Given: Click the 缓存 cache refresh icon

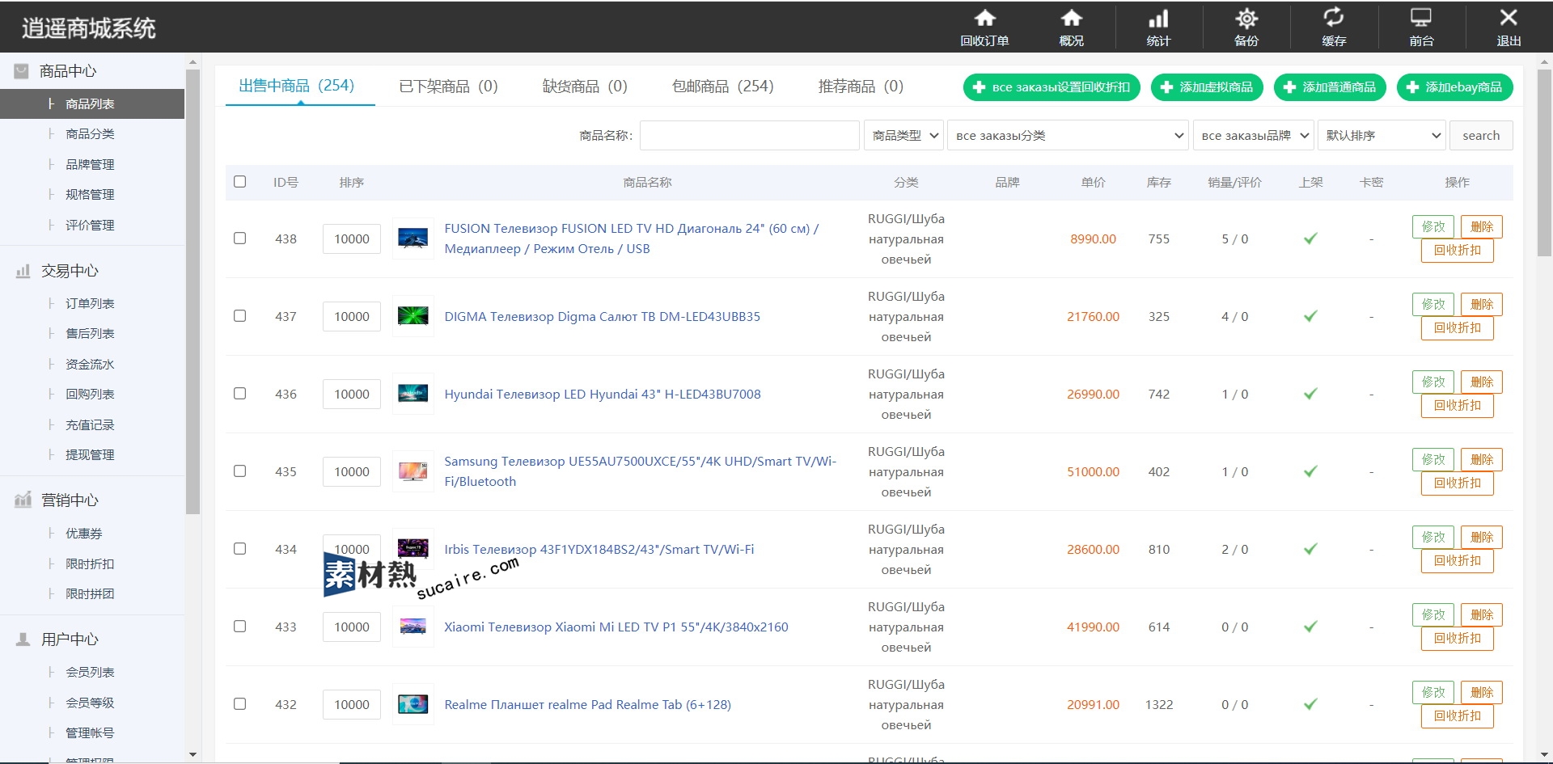Looking at the screenshot, I should pyautogui.click(x=1334, y=17).
